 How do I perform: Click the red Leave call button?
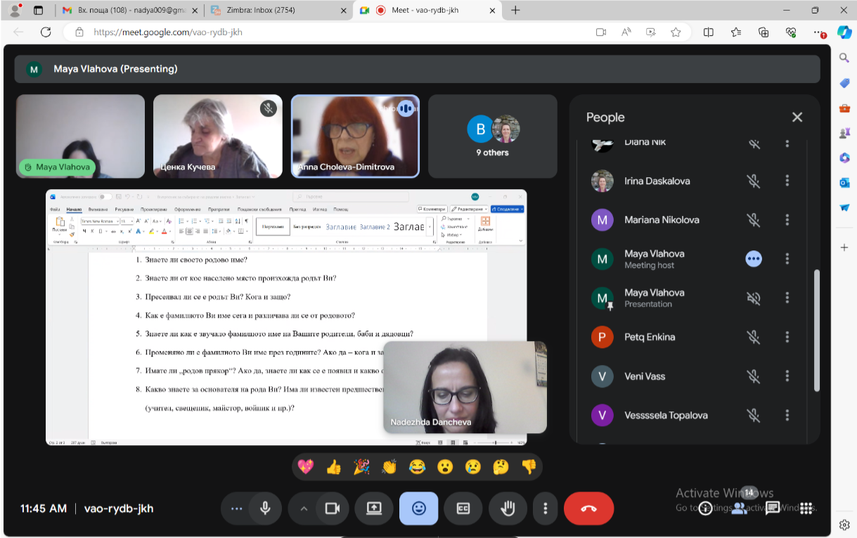pyautogui.click(x=588, y=508)
